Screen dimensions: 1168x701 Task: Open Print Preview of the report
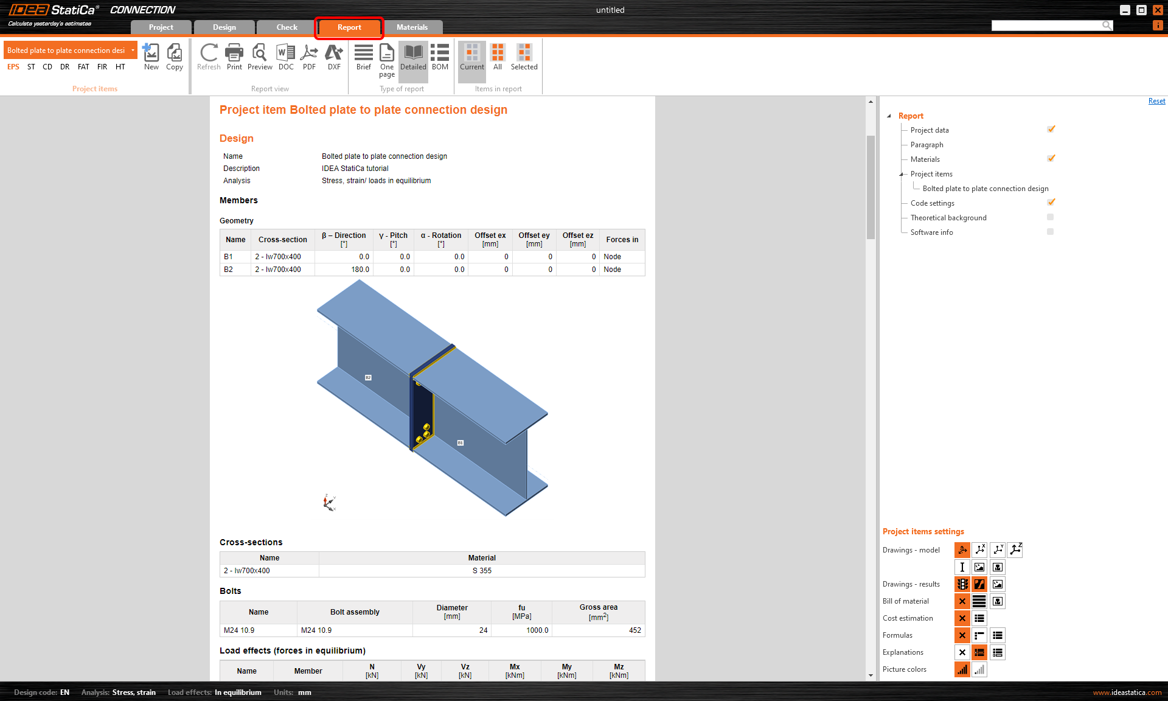[260, 58]
